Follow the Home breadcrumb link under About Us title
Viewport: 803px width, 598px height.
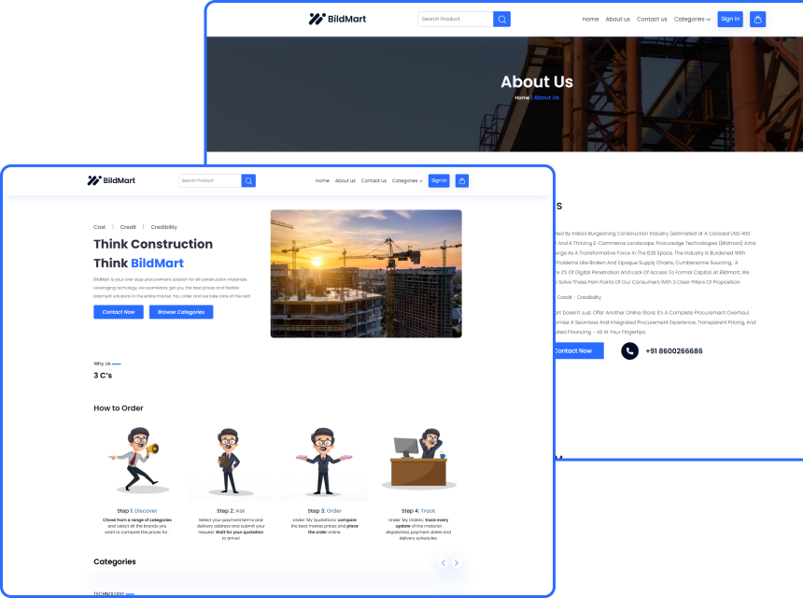point(521,97)
